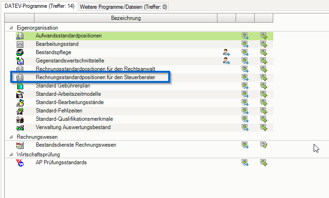Click the person-with-arrow icon for Gegenstandswertschnittstelle
Screen dimensions: 329x198
click(226, 61)
